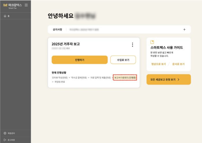Click the 2025년 거주자 보고 card title
The image size is (202, 143).
[x=66, y=44]
